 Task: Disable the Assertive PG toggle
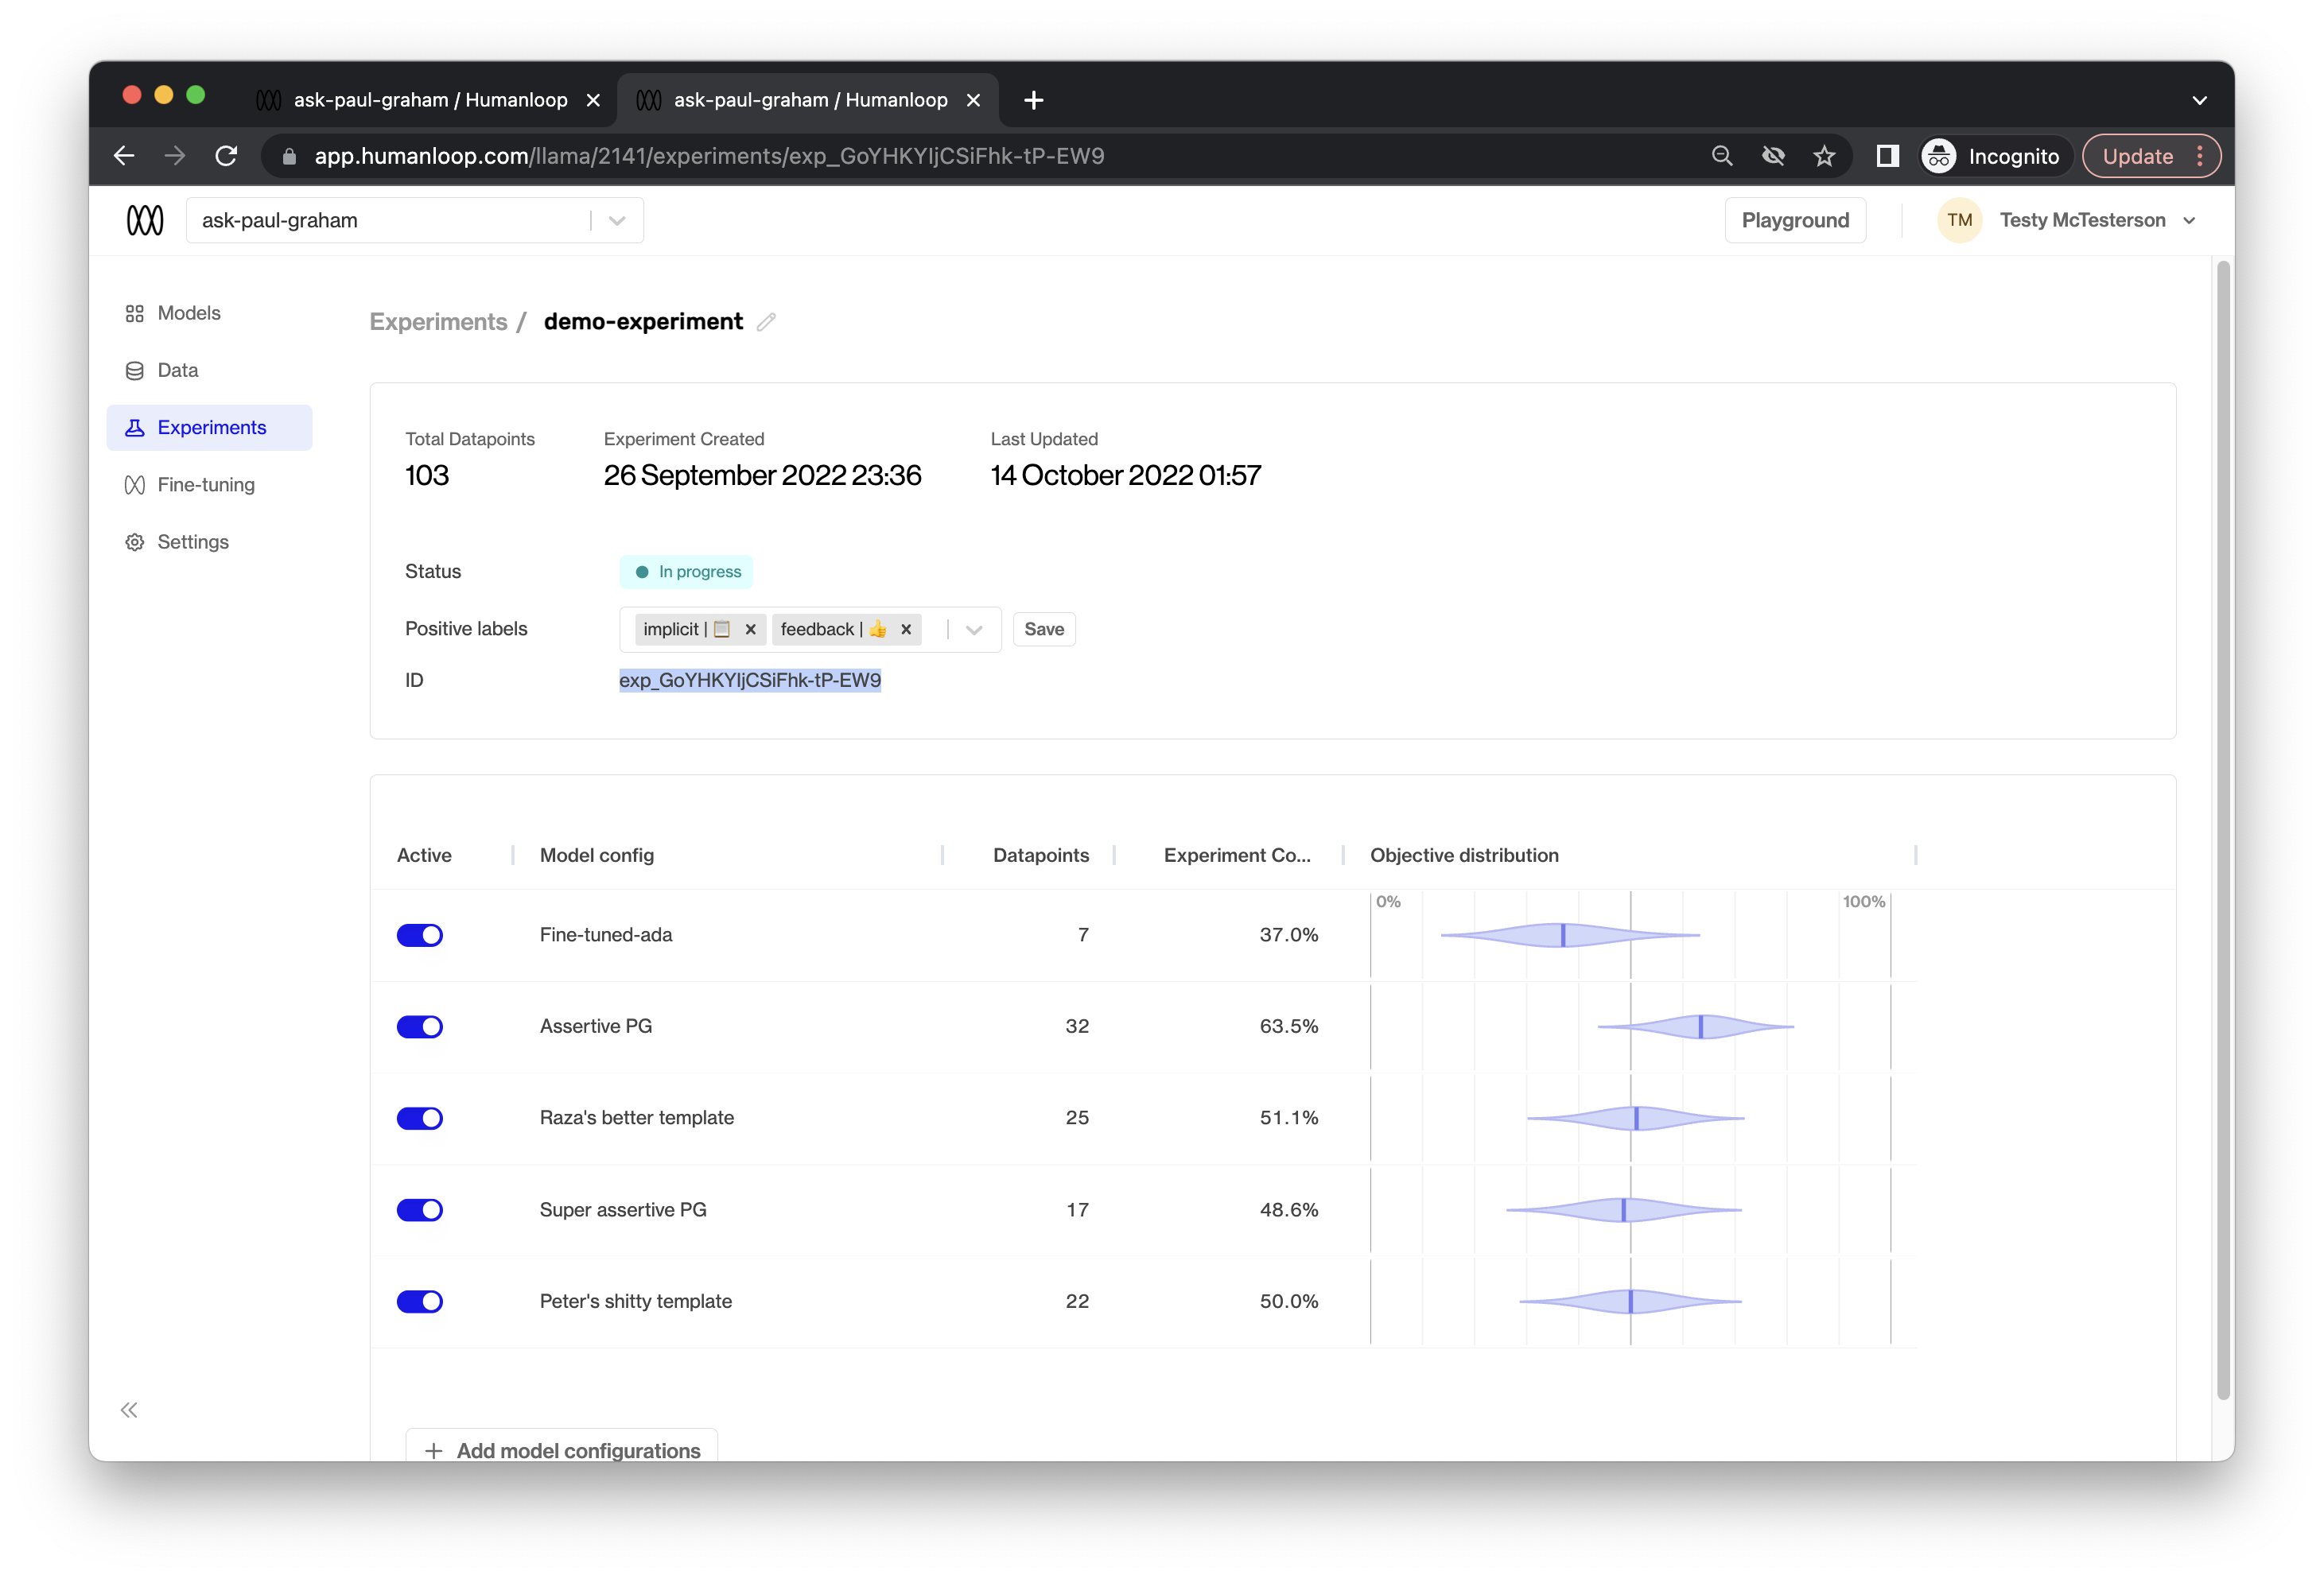click(420, 1026)
